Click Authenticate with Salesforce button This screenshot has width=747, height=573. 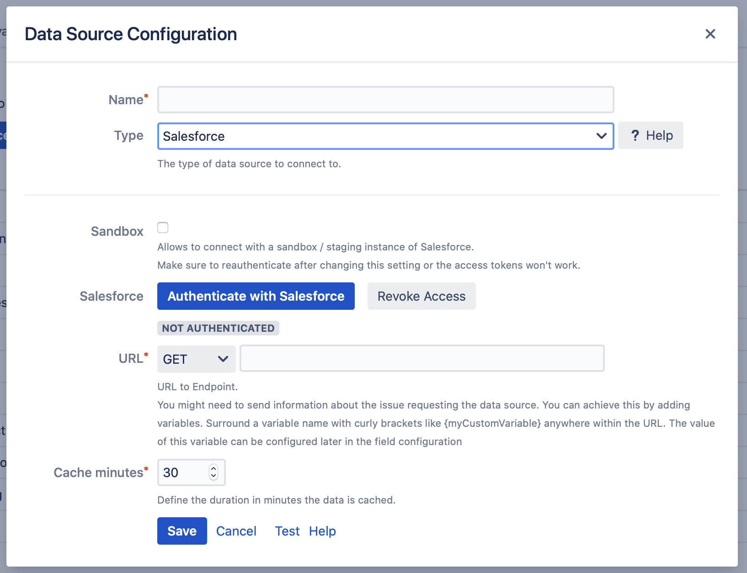256,296
